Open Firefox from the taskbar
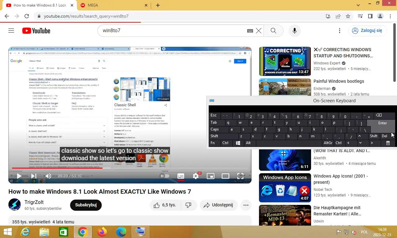The width and height of the screenshot is (397, 238). (x=101, y=232)
